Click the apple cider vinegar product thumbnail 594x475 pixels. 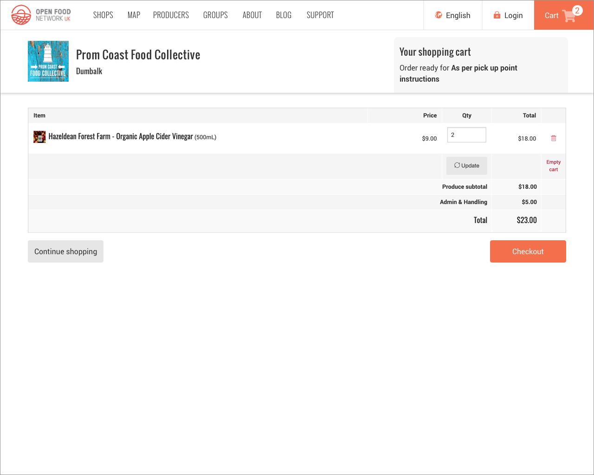[39, 137]
